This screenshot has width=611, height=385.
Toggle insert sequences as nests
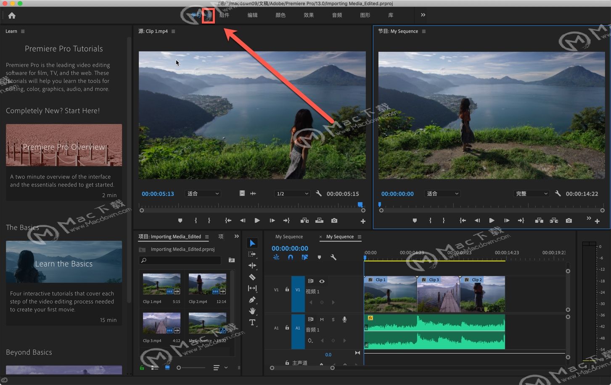click(x=276, y=257)
